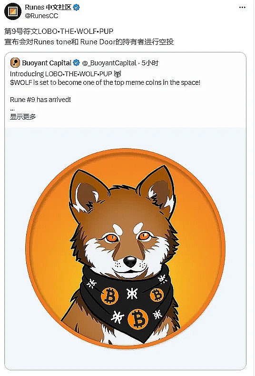Click the ellipsis above 显示更多
255x376 pixels.
click(12, 110)
